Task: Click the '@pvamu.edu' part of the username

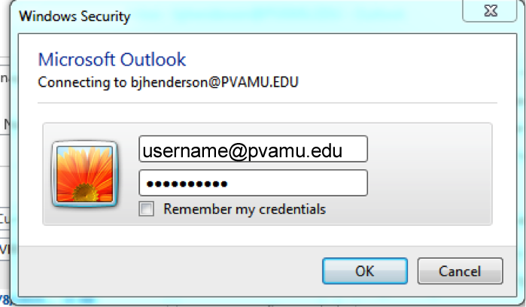Action: [x=285, y=150]
